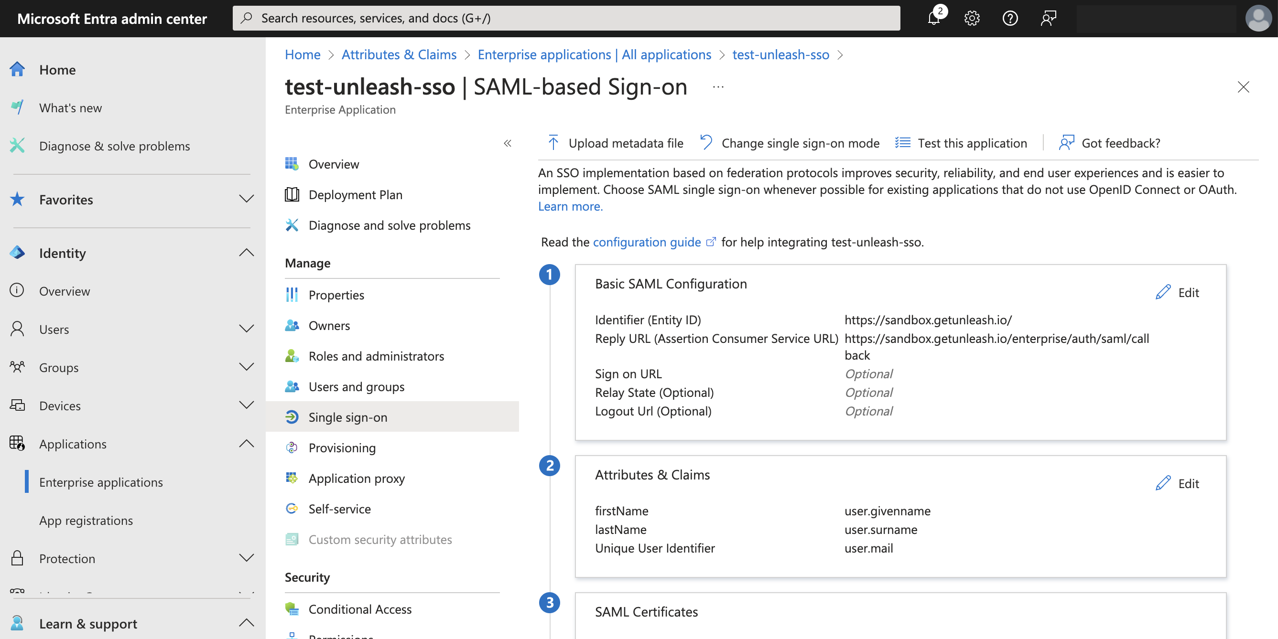
Task: Open the configuration guide link
Action: [647, 242]
